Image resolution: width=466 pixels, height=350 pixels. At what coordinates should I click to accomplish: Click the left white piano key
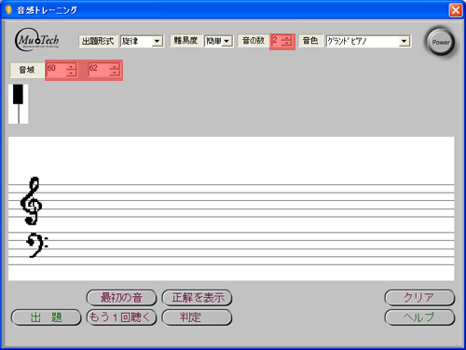(13, 114)
